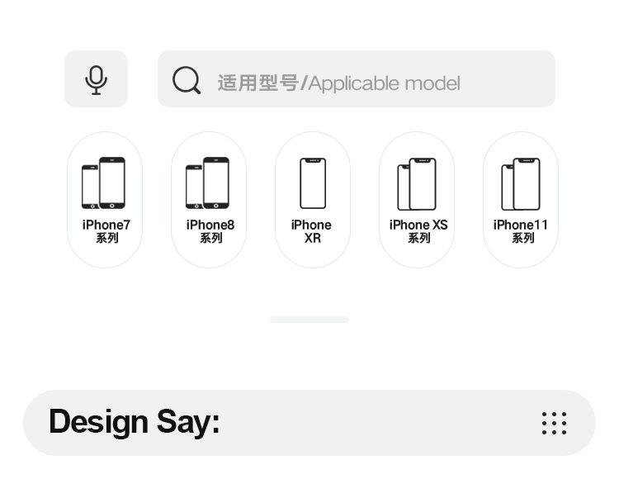619x479 pixels.
Task: Click the iPhone8 系列 text label
Action: [210, 231]
